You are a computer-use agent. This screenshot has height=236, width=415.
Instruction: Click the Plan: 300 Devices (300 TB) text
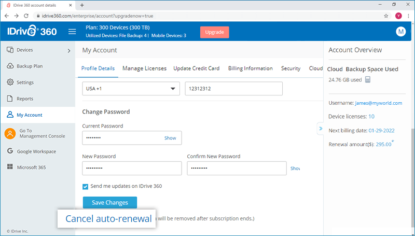point(118,27)
